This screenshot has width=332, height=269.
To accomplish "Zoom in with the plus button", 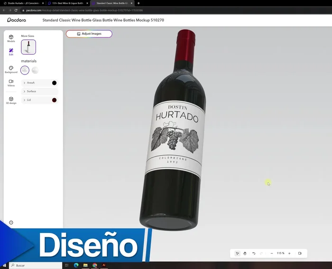I will pyautogui.click(x=289, y=253).
